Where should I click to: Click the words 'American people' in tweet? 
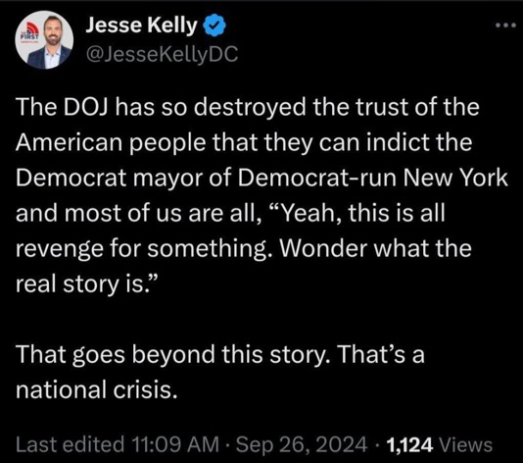pyautogui.click(x=111, y=143)
